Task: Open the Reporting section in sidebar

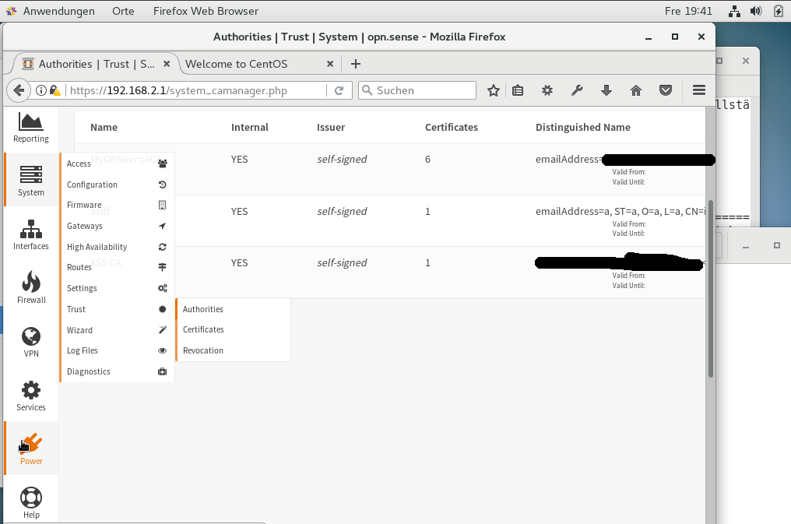Action: (31, 128)
